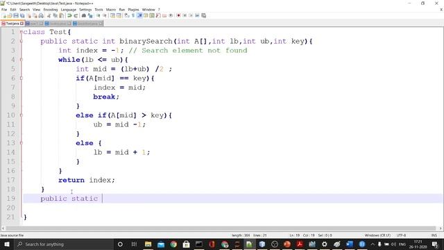Click the Folder as Workspace icon
The height and width of the screenshot is (250, 444).
[x=164, y=15]
